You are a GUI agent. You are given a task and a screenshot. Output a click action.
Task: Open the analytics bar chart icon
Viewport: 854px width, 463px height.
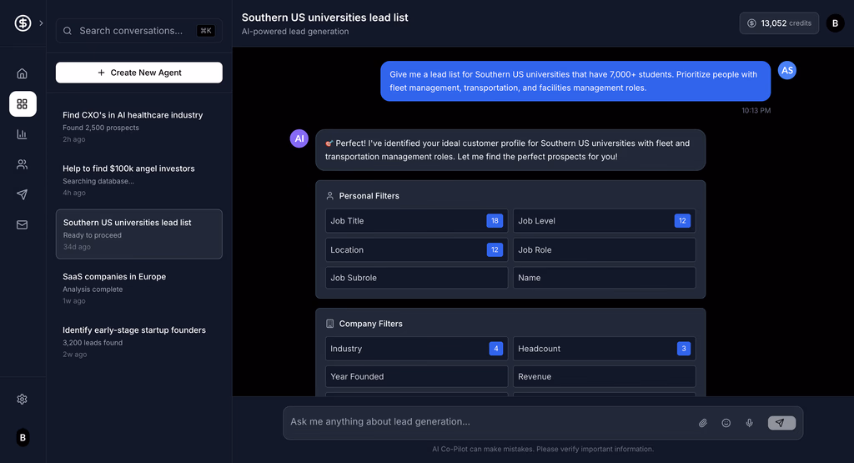tap(23, 134)
